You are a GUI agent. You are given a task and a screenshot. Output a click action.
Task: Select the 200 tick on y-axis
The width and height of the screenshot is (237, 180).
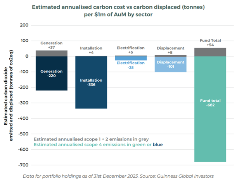click(x=24, y=25)
